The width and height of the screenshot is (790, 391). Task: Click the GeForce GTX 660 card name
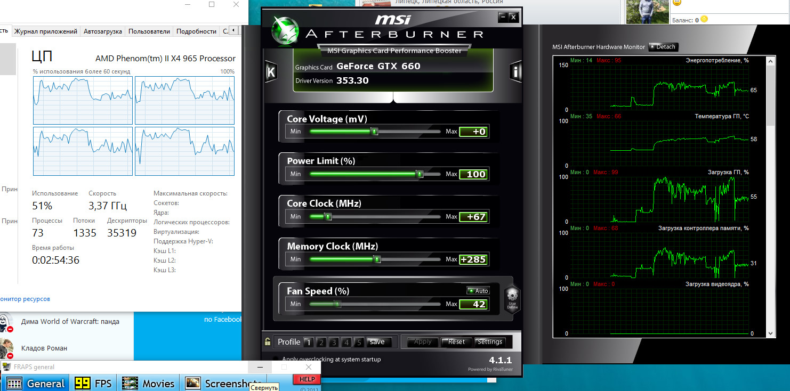click(x=378, y=67)
